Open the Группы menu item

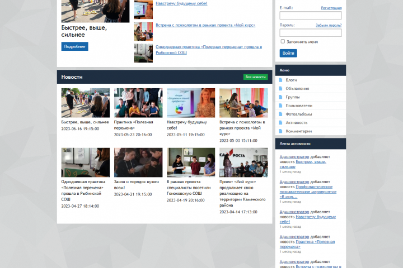point(311,97)
